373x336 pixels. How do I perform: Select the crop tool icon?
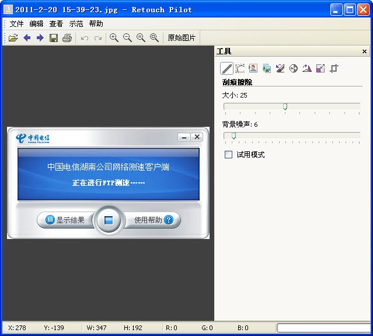tap(334, 68)
